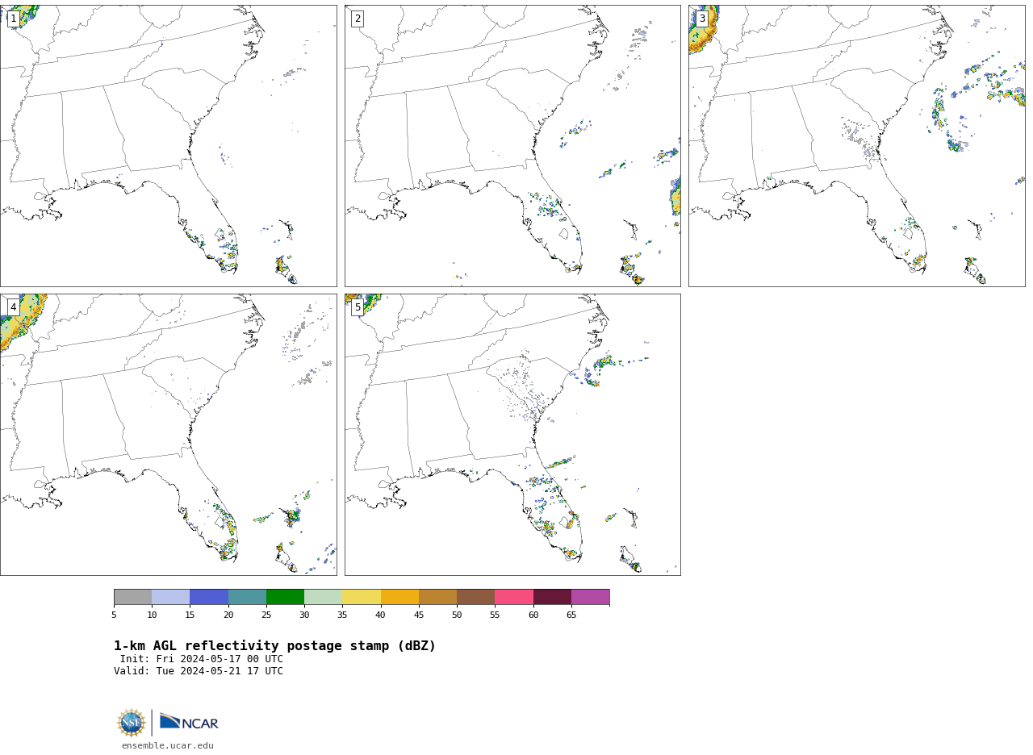
Task: Select the tan-brown 45-50 dBZ swatch
Action: tap(437, 597)
